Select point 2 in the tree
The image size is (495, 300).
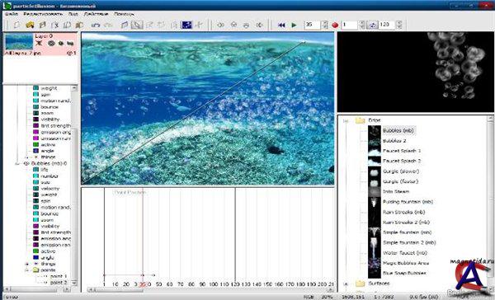[59, 283]
